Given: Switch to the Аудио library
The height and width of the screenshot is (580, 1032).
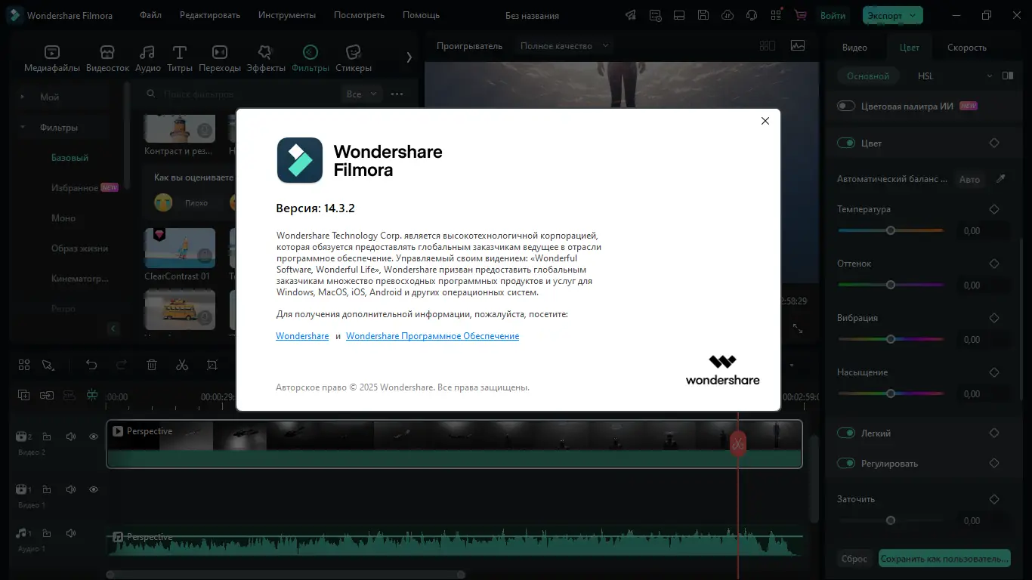Looking at the screenshot, I should pyautogui.click(x=148, y=58).
